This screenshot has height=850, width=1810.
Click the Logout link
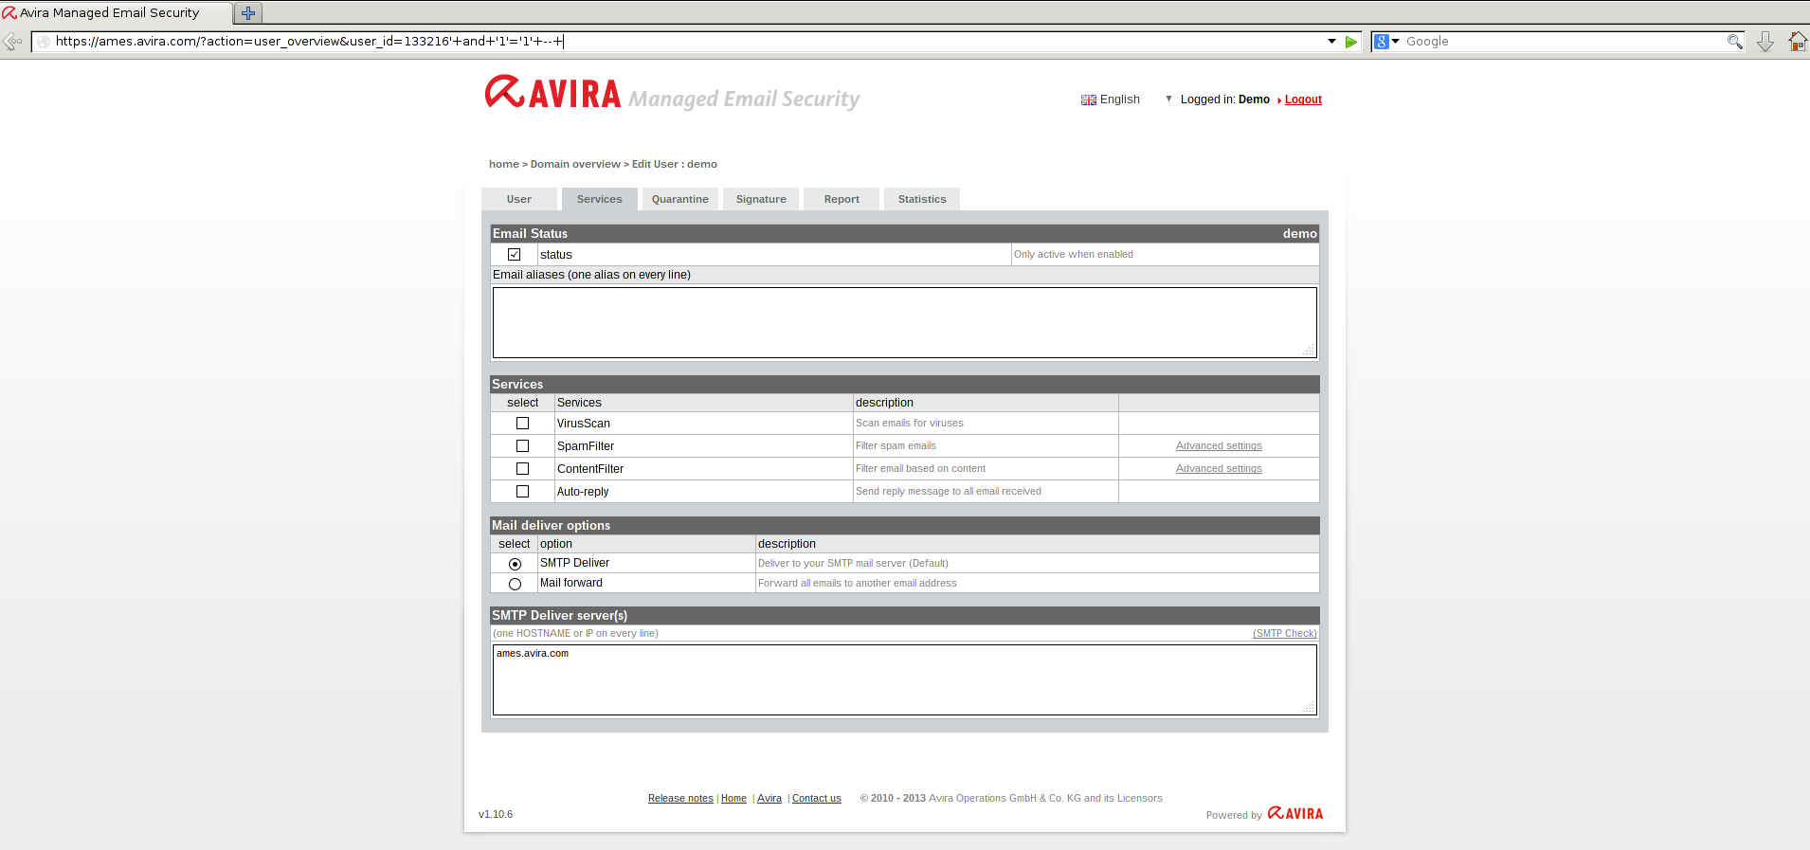tap(1303, 99)
